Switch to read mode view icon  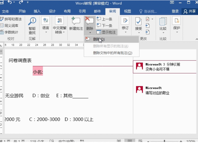[119, 141]
